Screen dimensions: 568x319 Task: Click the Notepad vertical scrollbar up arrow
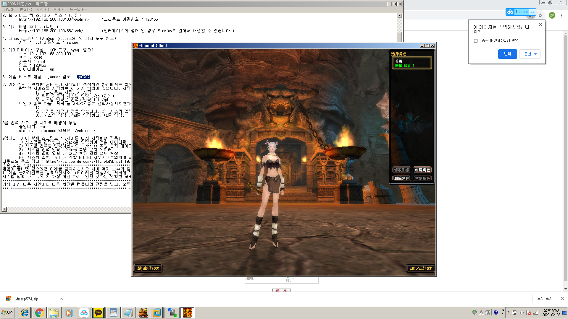(x=400, y=16)
